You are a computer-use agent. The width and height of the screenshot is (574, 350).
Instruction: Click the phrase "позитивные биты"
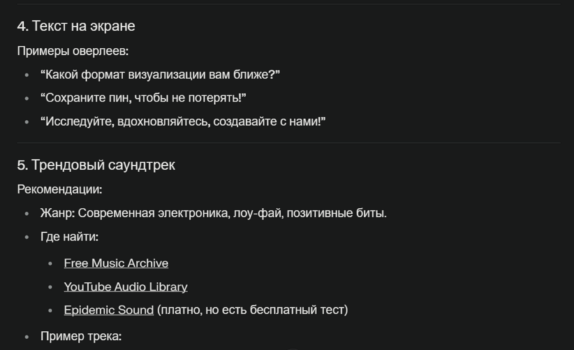335,213
